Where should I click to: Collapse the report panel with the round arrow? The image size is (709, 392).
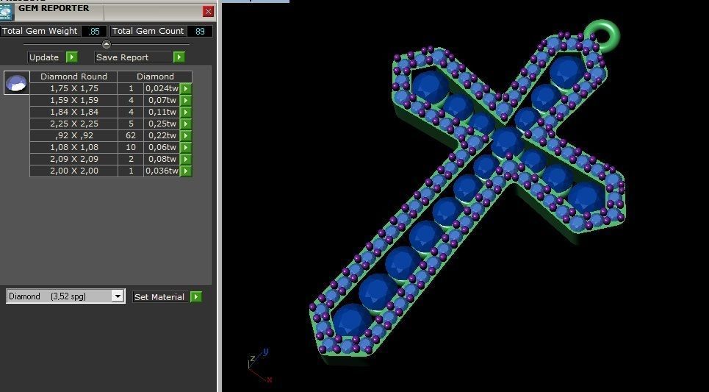coord(107,44)
